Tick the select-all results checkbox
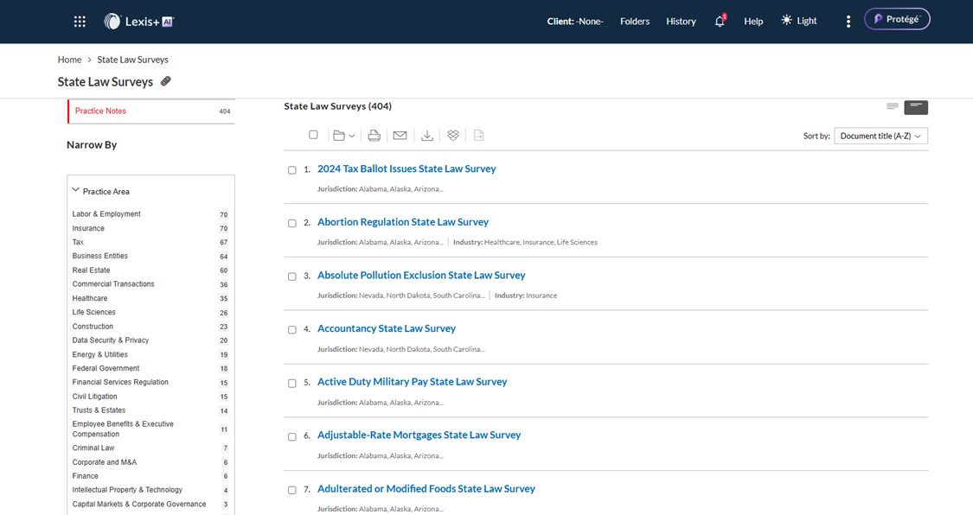The width and height of the screenshot is (973, 515). [x=313, y=135]
